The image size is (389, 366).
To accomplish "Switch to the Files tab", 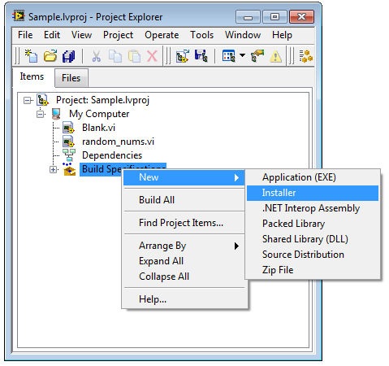I will coord(71,78).
